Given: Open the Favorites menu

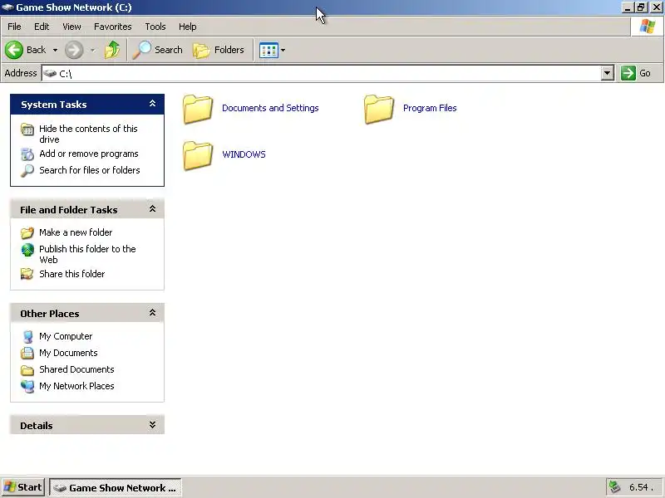Looking at the screenshot, I should click(x=113, y=27).
